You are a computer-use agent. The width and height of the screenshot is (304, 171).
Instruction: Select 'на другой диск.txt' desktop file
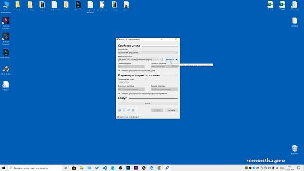coord(90,7)
